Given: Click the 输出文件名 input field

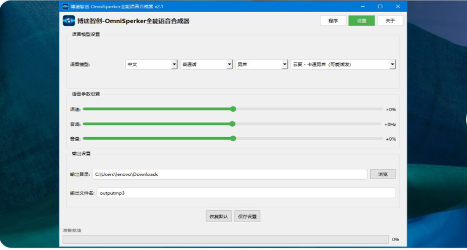Looking at the screenshot, I should pos(246,193).
